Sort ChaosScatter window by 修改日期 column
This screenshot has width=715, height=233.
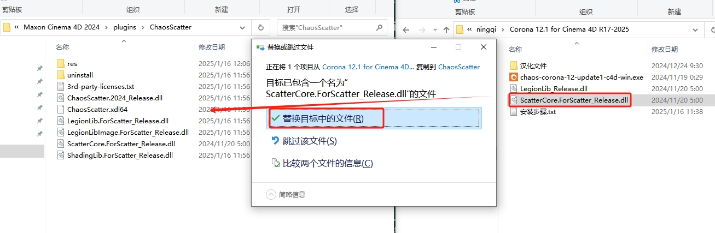[x=212, y=47]
